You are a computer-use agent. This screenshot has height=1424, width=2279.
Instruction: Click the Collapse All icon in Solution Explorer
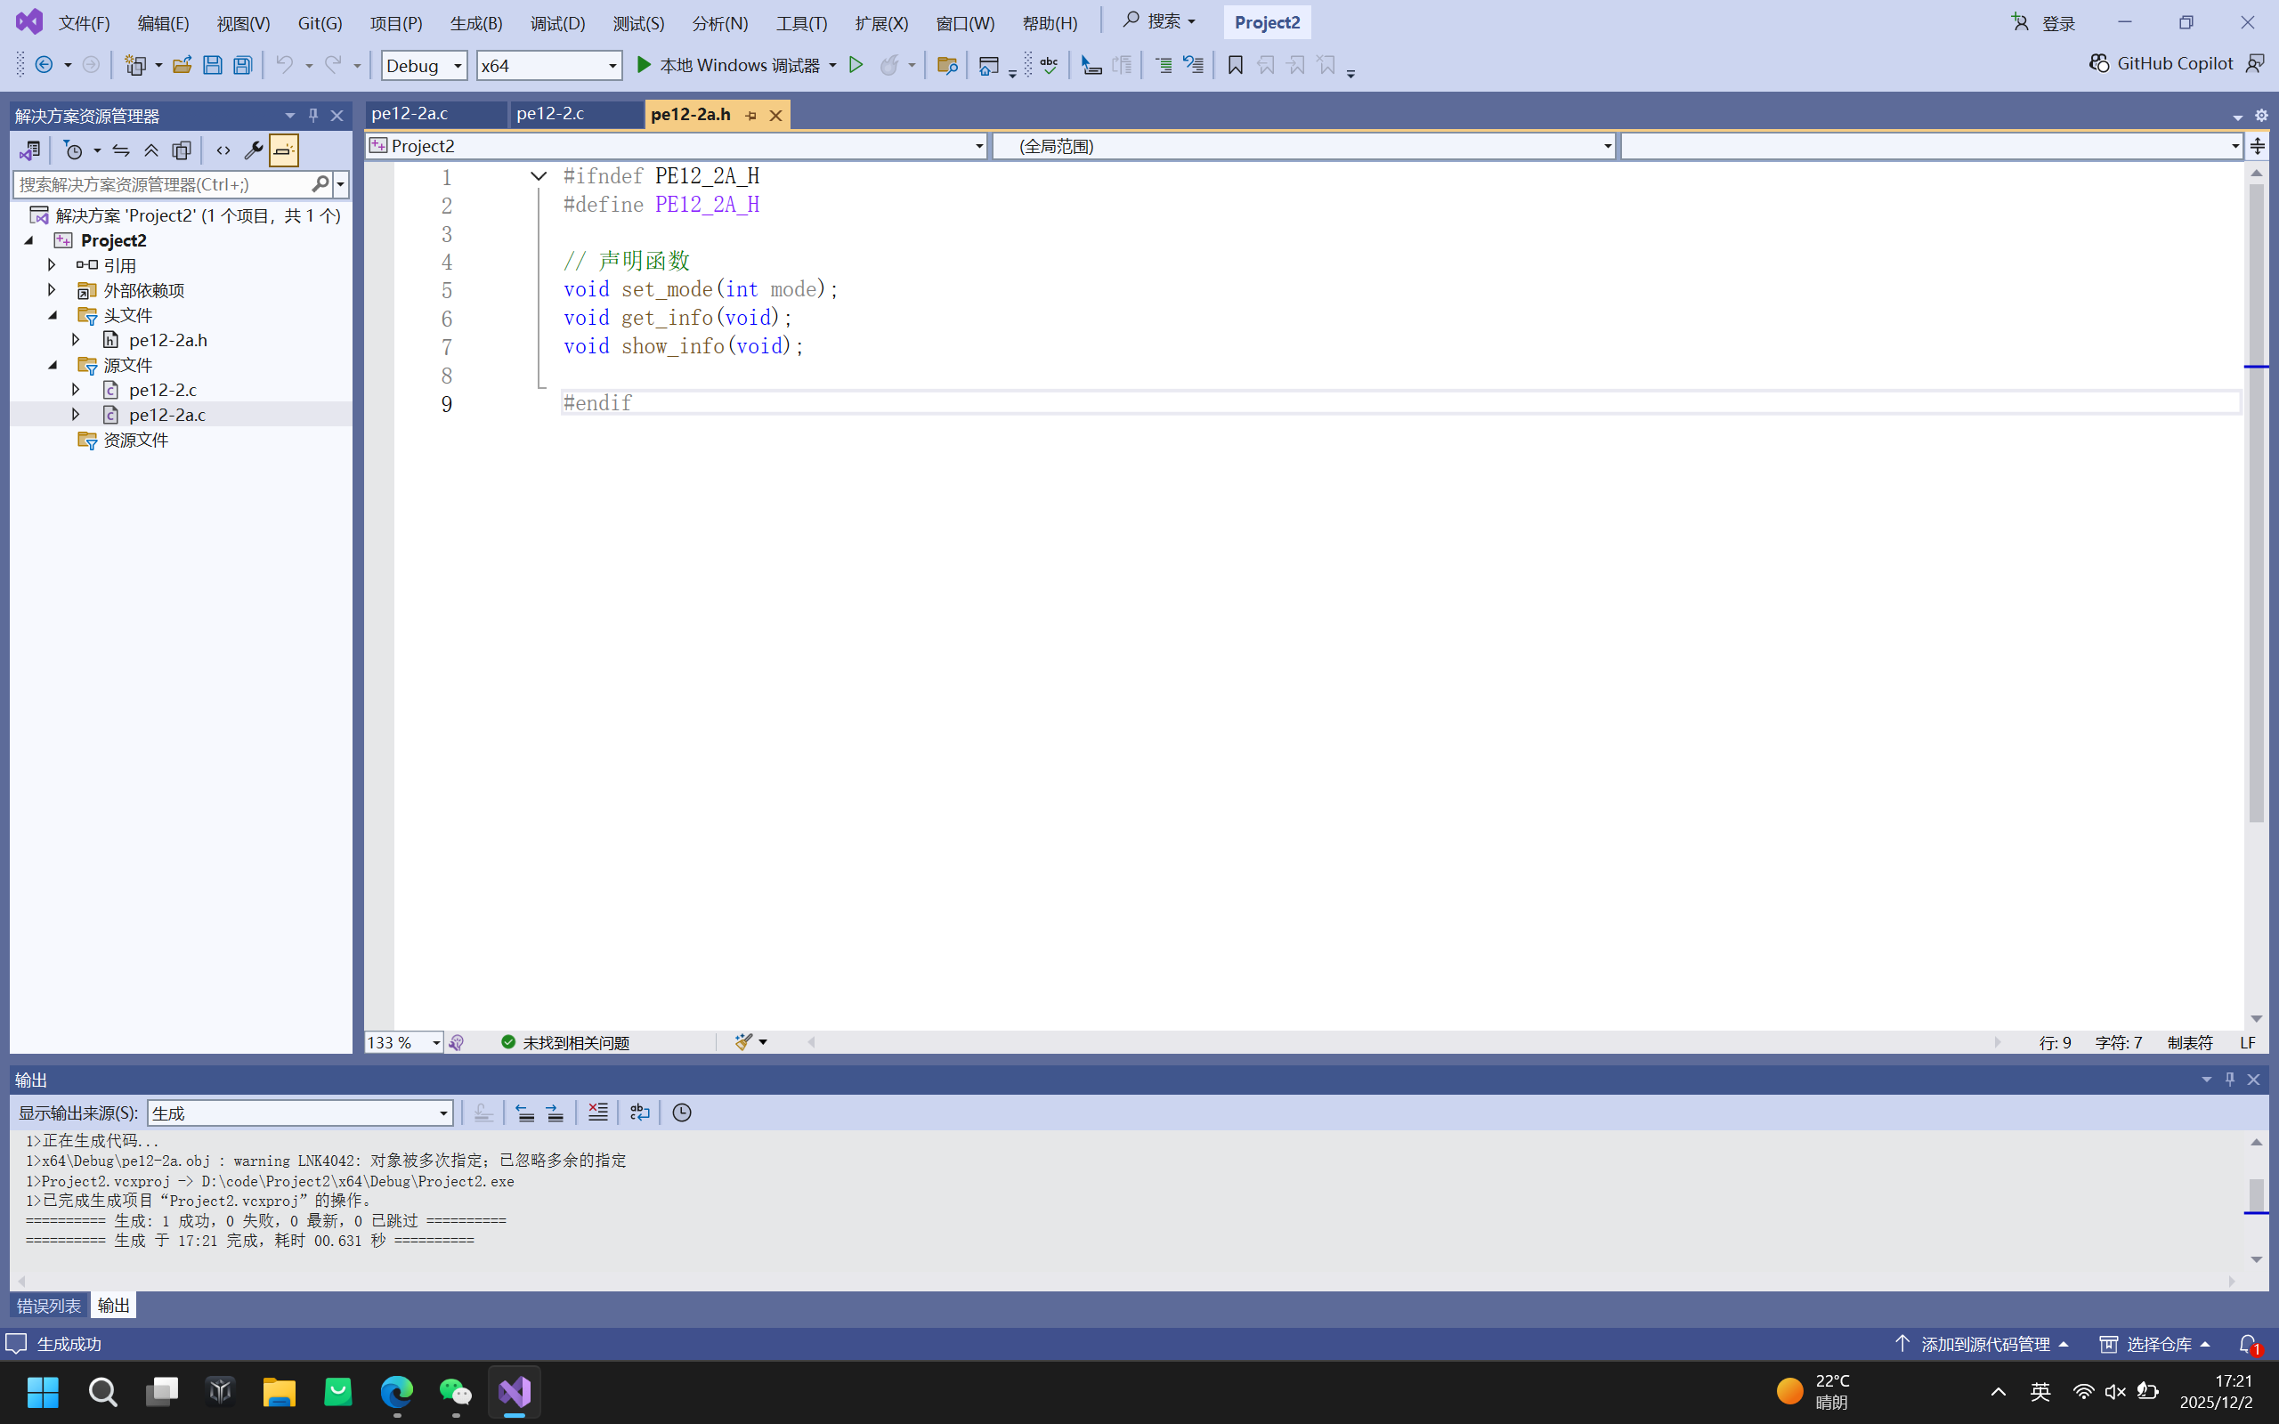coord(150,150)
